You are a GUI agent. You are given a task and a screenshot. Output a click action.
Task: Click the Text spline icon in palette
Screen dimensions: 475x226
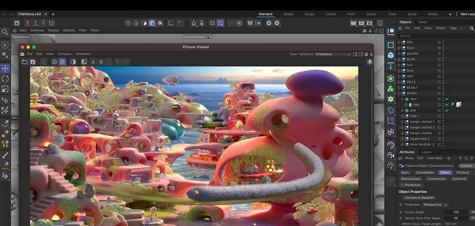point(391,66)
